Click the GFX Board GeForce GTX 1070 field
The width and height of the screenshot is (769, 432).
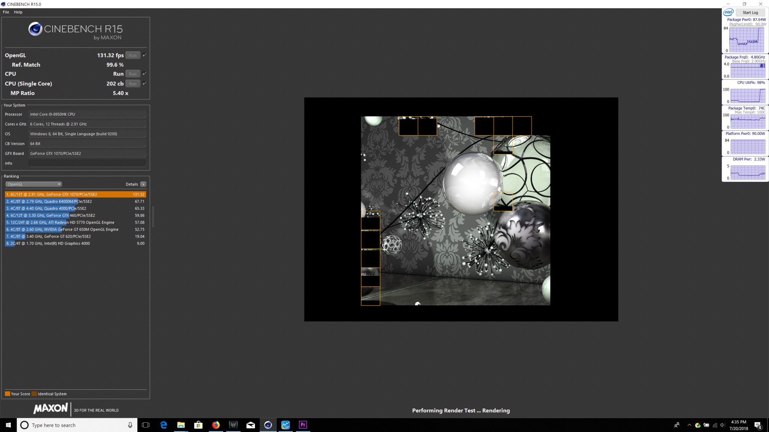[87, 153]
